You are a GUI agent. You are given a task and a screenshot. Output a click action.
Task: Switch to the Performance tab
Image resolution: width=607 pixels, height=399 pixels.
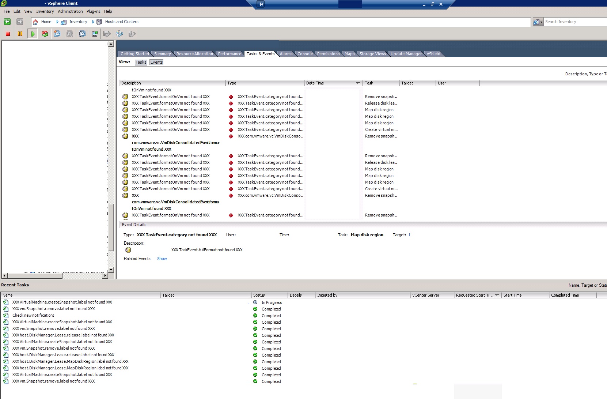(229, 54)
